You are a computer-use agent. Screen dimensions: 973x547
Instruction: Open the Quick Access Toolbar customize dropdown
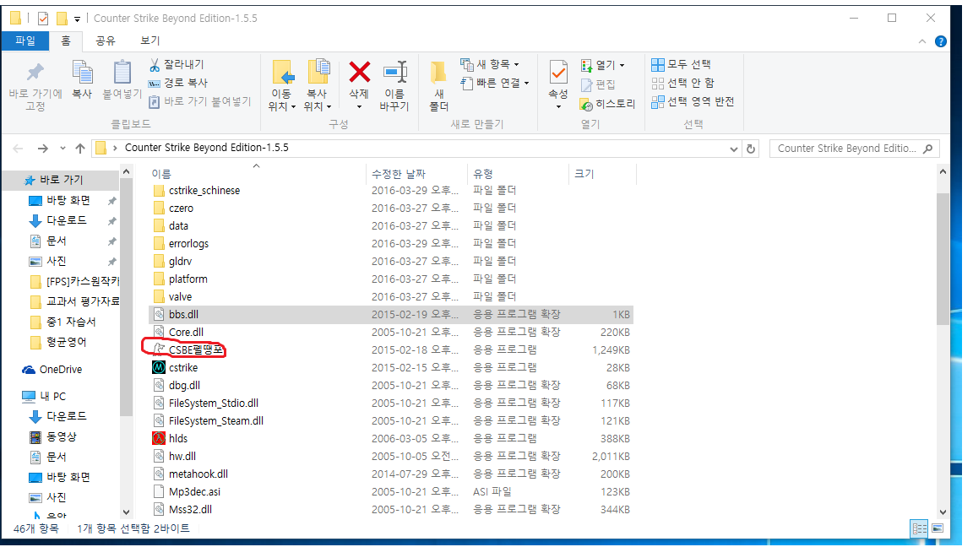pyautogui.click(x=77, y=19)
